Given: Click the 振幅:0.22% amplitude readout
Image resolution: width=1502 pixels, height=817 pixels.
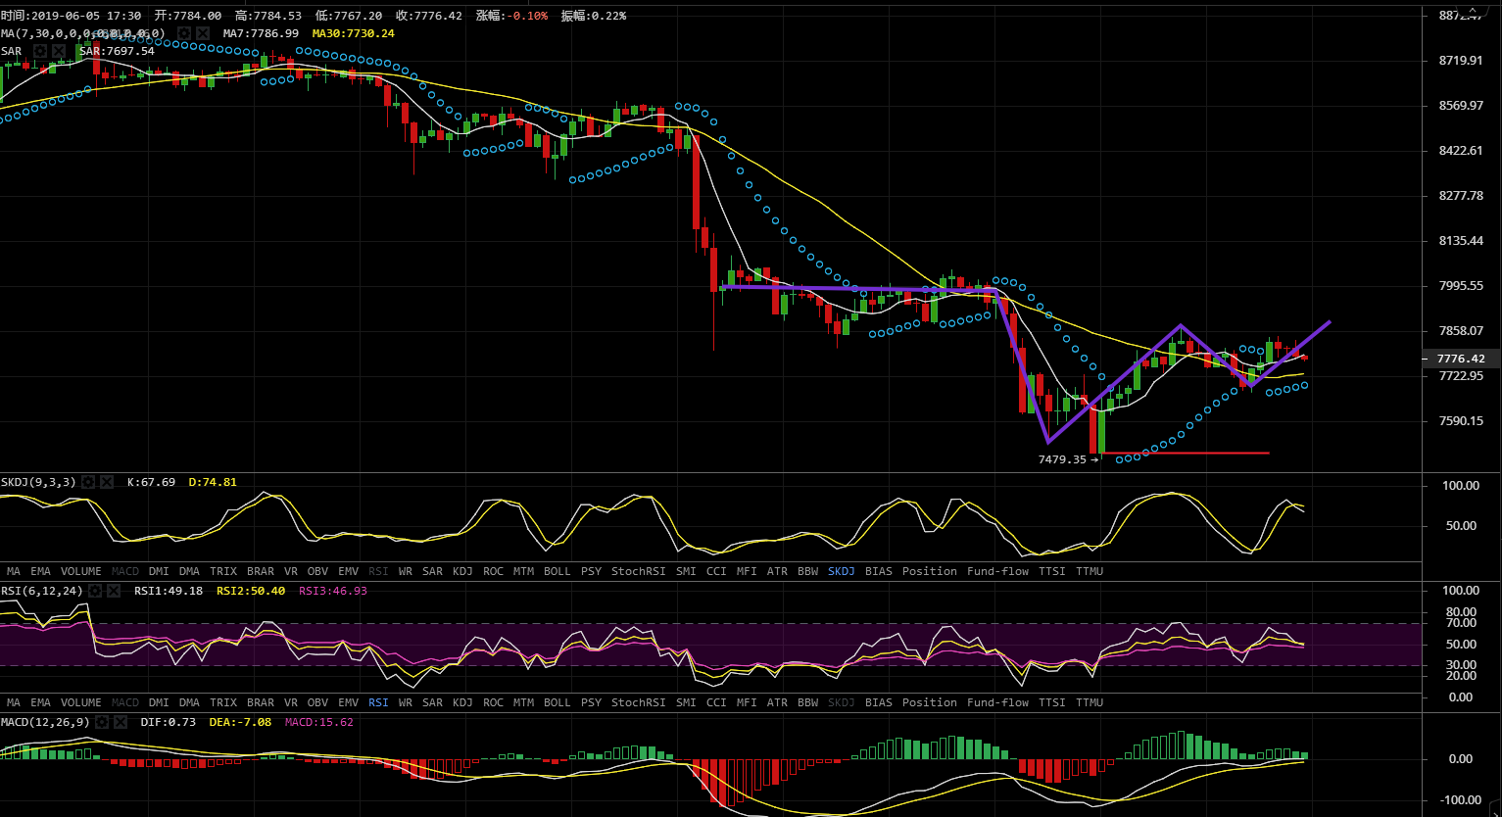Looking at the screenshot, I should [594, 16].
